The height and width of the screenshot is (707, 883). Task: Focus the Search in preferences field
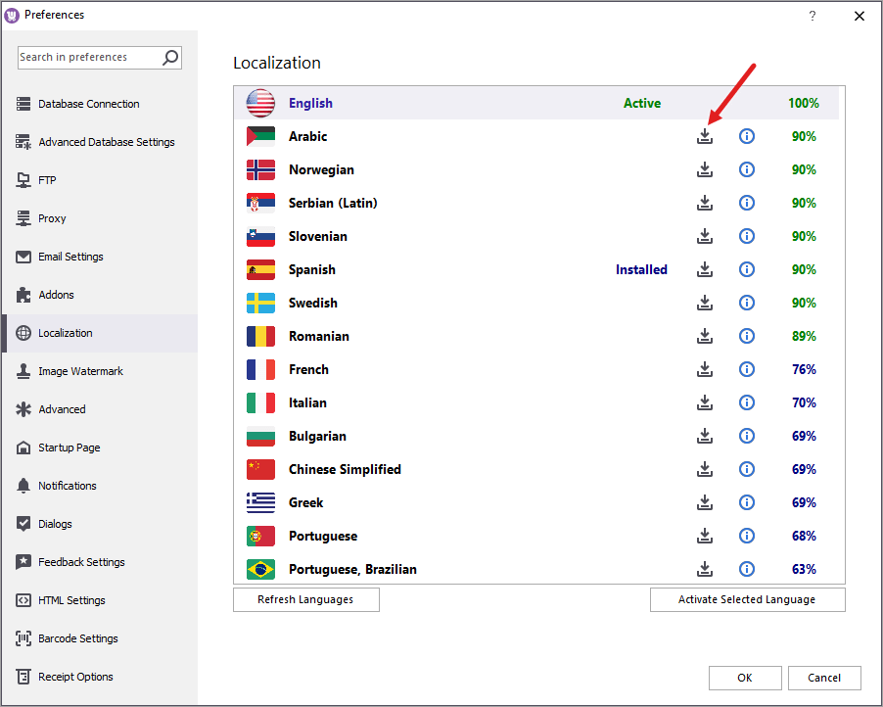tap(88, 58)
